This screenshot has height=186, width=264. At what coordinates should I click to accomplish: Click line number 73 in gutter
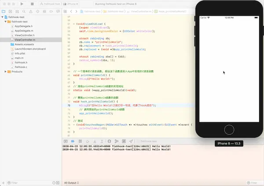(x=69, y=106)
